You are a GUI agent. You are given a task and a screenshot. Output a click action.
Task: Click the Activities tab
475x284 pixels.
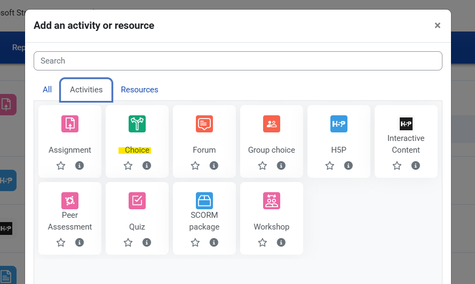coord(86,90)
